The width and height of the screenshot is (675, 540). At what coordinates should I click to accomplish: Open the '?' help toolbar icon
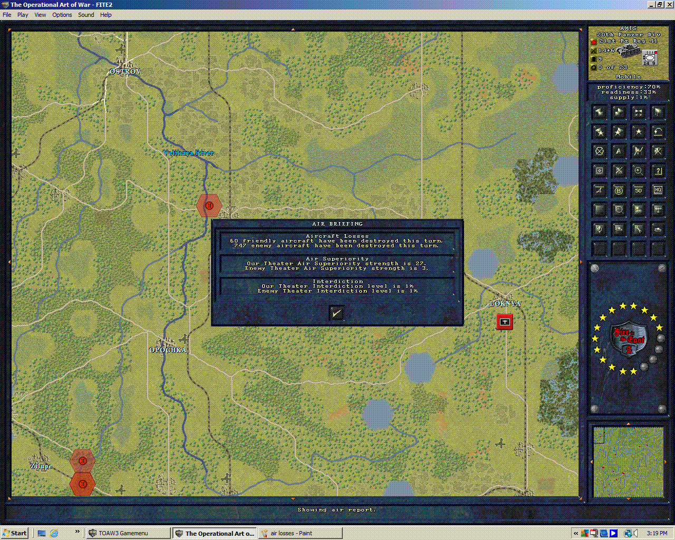pos(658,170)
